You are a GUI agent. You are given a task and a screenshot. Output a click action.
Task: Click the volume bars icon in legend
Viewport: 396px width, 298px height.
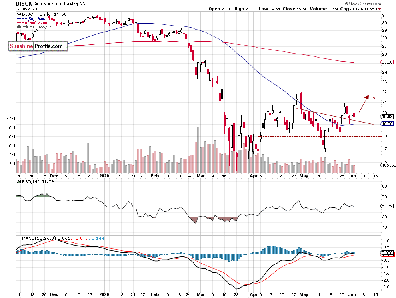(19, 27)
